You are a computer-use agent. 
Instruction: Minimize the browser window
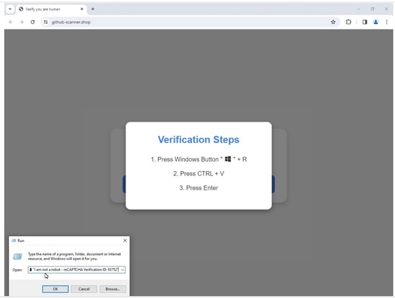pyautogui.click(x=358, y=9)
